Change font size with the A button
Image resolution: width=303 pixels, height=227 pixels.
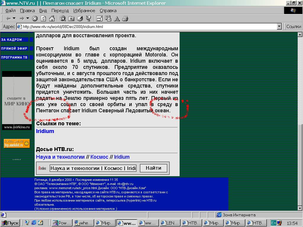click(117, 19)
